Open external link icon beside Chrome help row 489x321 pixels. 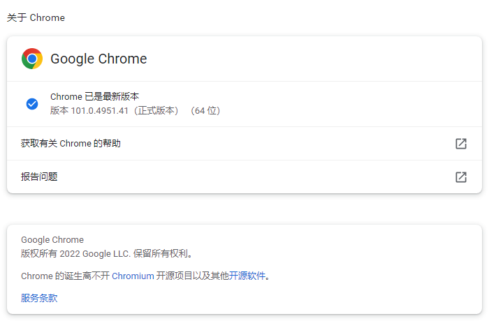461,144
